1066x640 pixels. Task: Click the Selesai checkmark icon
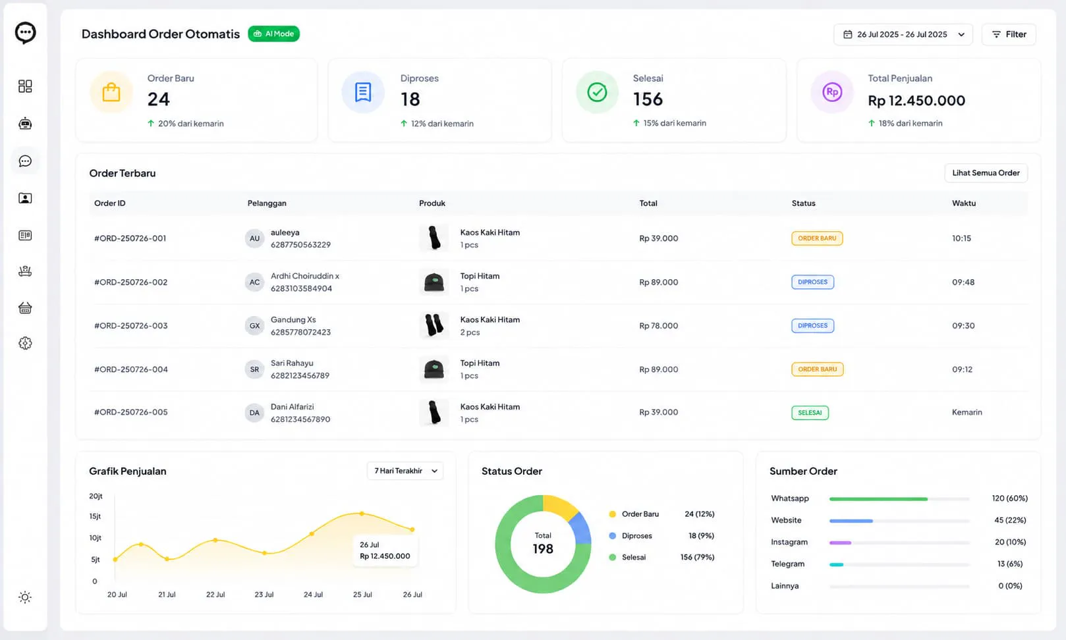(x=597, y=92)
